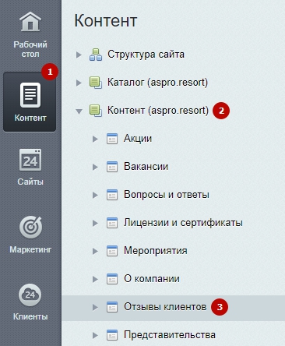Select Контент (aspro.resort) tree item
Image resolution: width=285 pixels, height=346 pixels.
pos(158,111)
